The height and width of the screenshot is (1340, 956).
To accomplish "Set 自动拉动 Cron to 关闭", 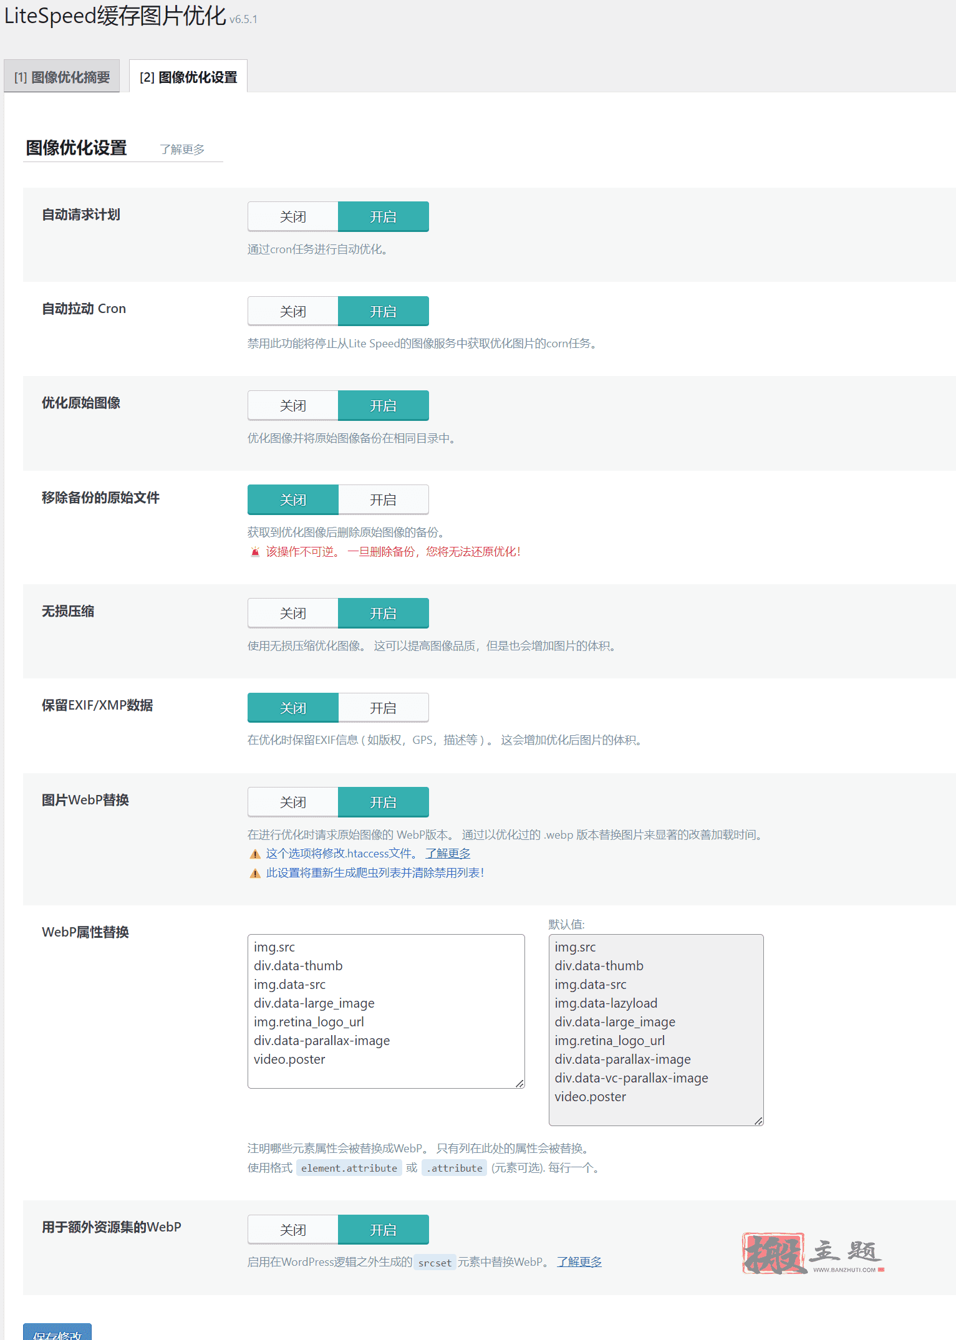I will (x=293, y=311).
